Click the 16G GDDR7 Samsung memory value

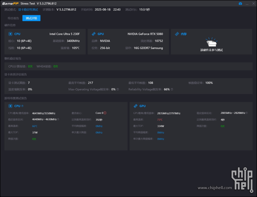point(148,48)
